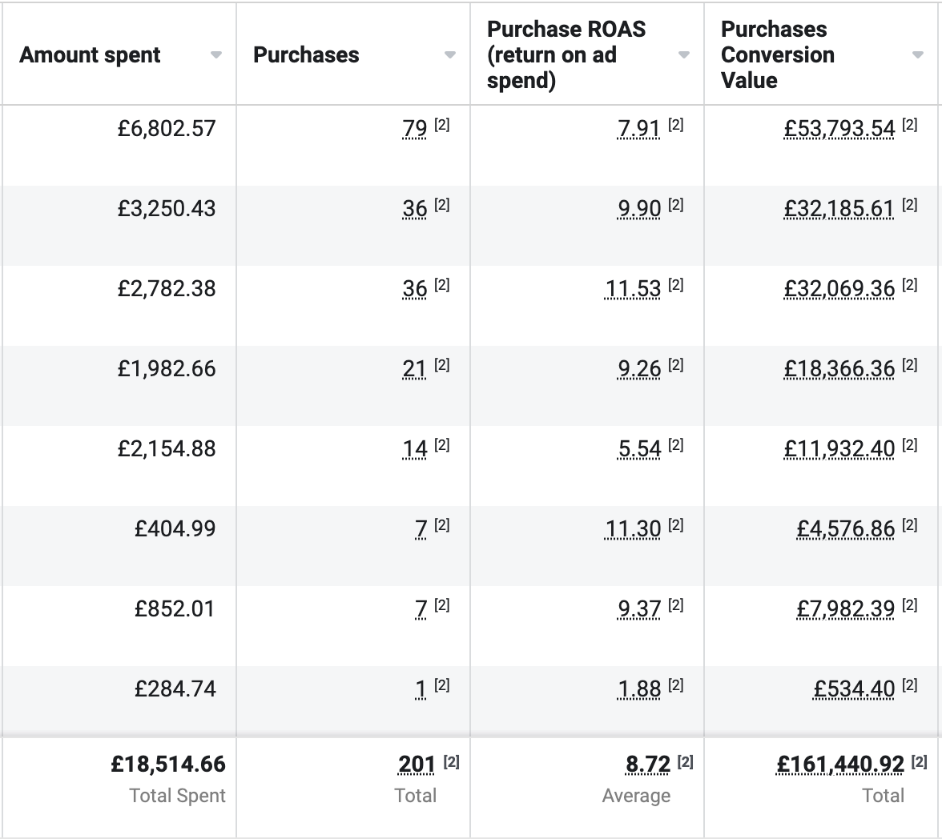
Task: Click the footnote marker next to 8.72 average
Action: pos(685,762)
